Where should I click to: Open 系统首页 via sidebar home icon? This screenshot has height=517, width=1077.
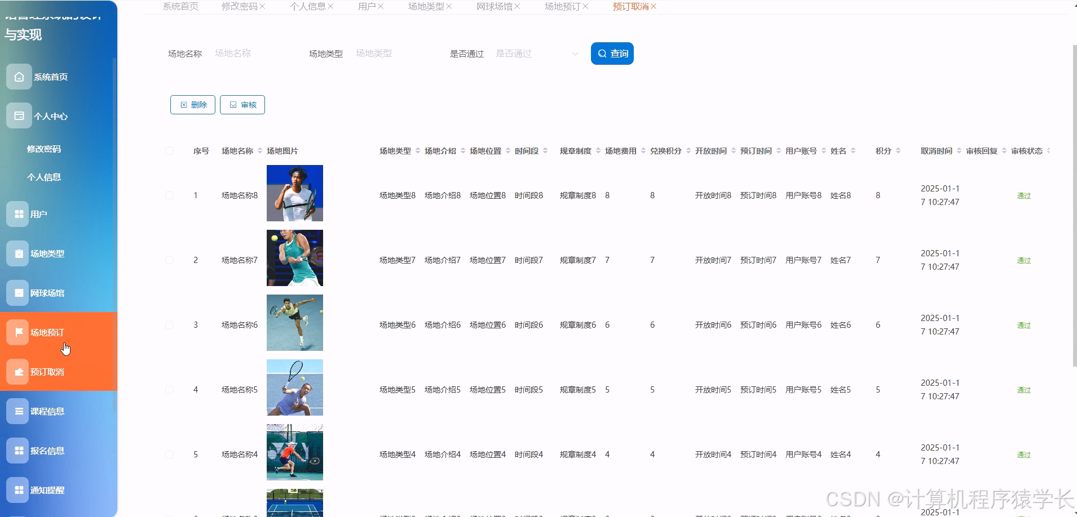[19, 77]
